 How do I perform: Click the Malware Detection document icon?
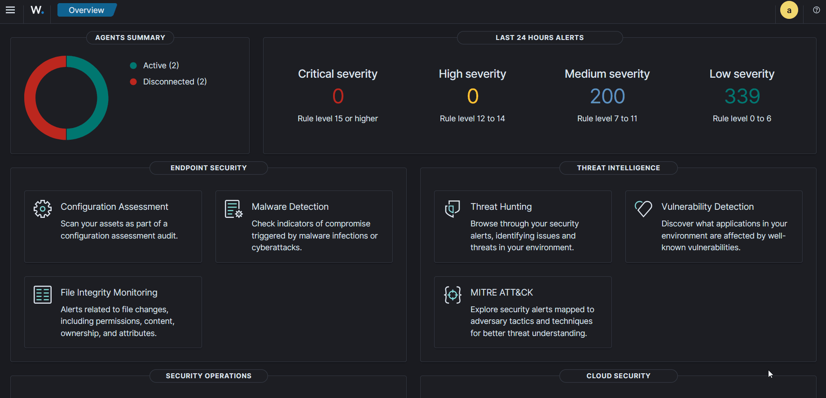[233, 209]
